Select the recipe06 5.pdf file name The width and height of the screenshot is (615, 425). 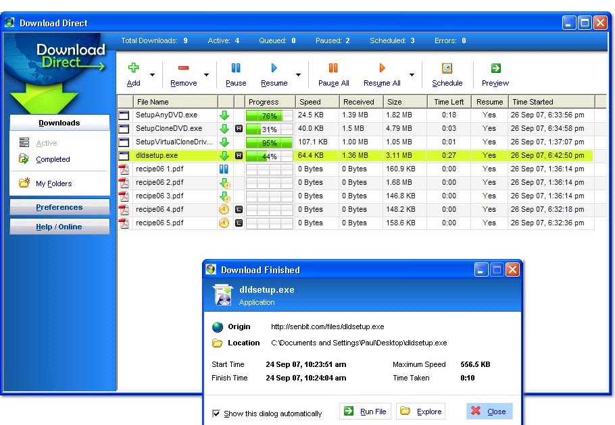(159, 223)
